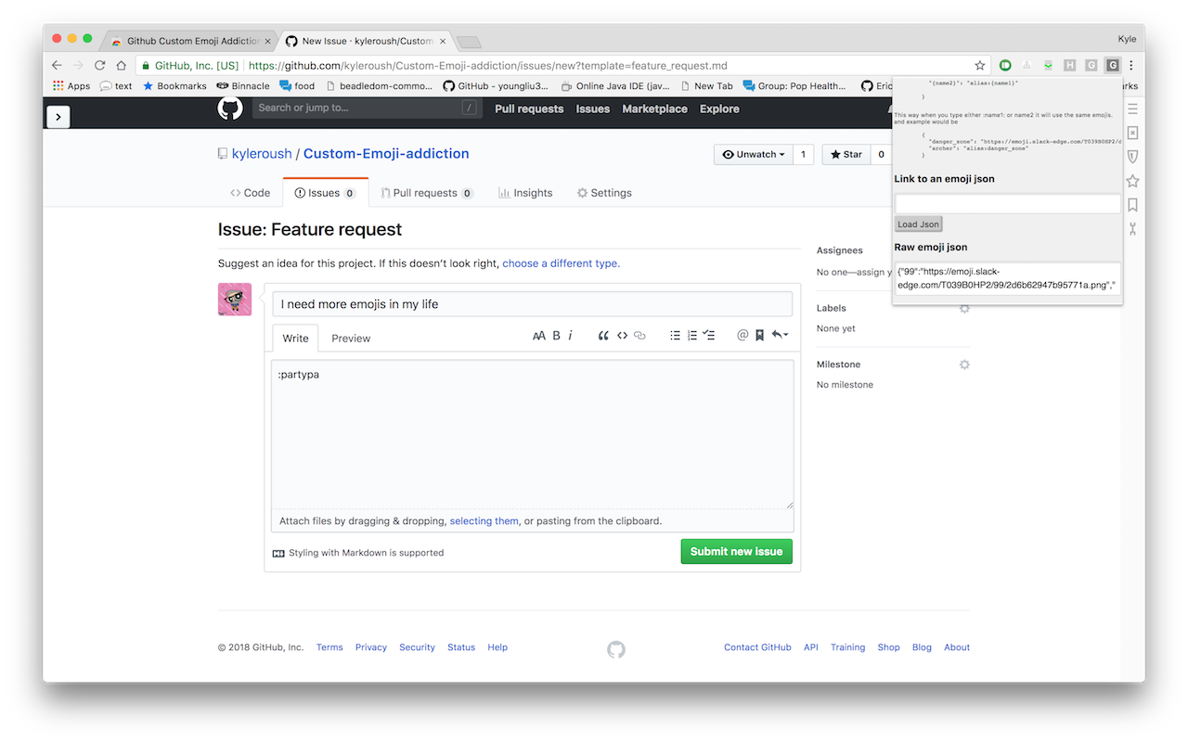The image size is (1188, 742).
Task: Click the shield icon in right sidebar
Action: (x=1132, y=157)
